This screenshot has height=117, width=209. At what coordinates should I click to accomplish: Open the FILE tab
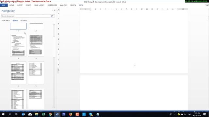click(x=4, y=5)
